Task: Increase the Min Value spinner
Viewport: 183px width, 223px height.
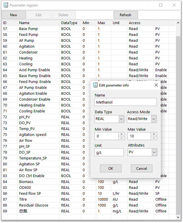Action: 122,134
